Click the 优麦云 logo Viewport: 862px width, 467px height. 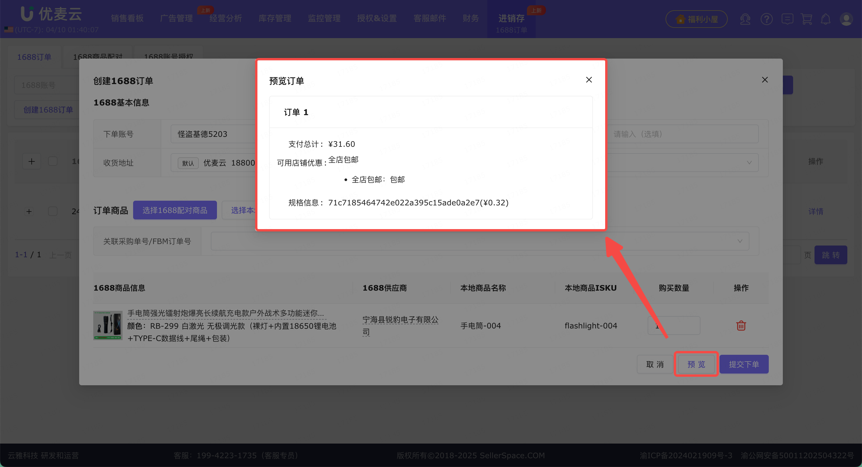51,14
